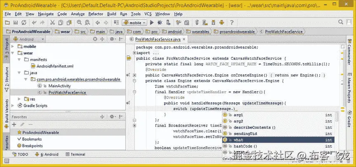
Task: Navigate Back with left arrow icon
Action: tap(98, 22)
